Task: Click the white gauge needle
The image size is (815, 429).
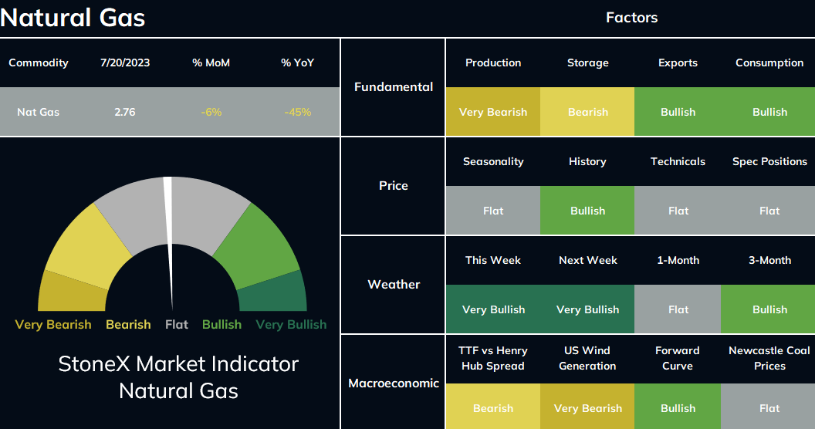Action: (170, 243)
